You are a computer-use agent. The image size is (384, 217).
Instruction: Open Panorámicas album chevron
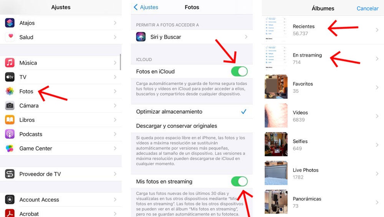pyautogui.click(x=377, y=202)
